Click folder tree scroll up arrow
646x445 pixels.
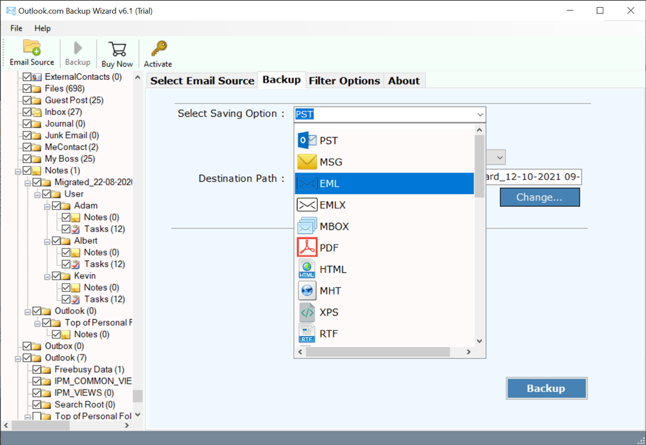tap(138, 77)
